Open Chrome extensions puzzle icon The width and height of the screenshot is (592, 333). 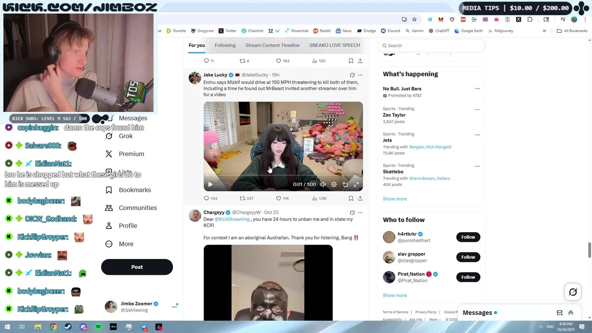click(530, 19)
